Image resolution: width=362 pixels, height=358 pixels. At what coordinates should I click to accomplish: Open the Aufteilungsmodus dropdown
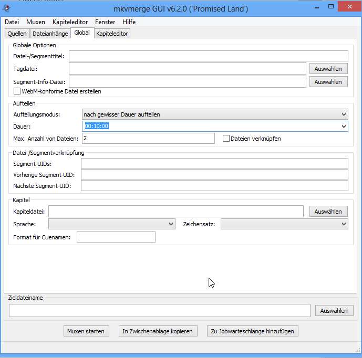(x=215, y=114)
